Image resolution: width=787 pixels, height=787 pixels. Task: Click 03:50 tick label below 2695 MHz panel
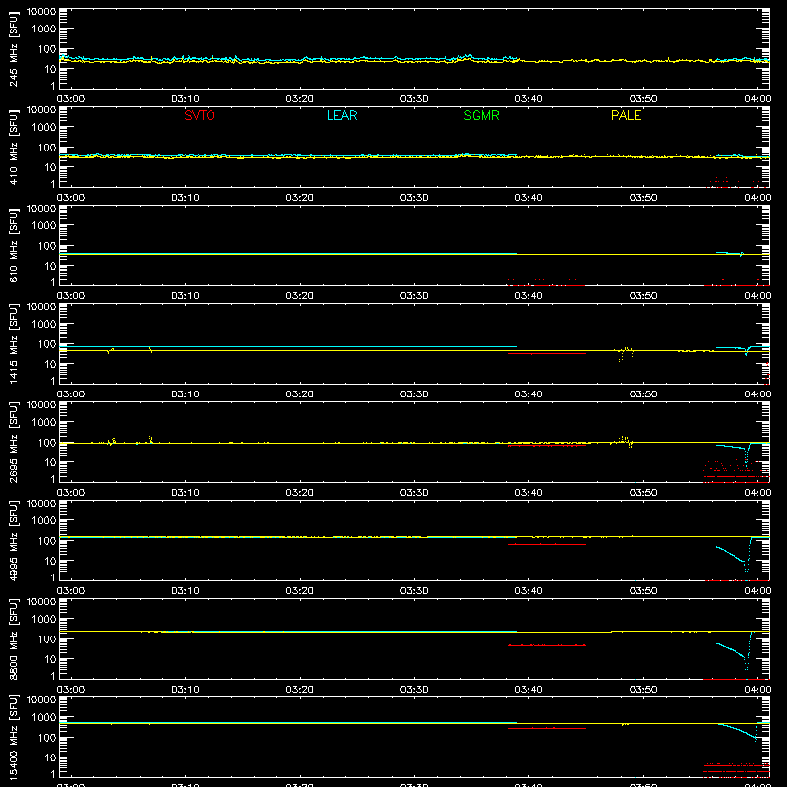643,493
